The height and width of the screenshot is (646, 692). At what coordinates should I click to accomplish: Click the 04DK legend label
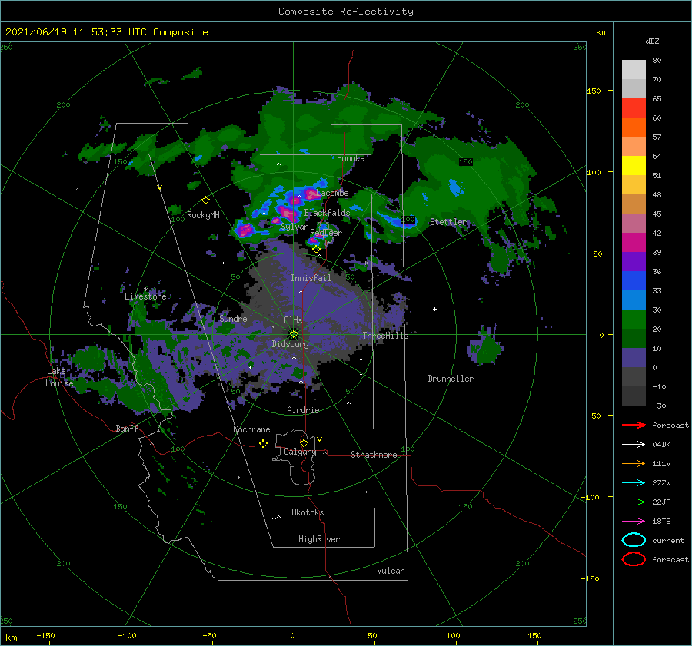tap(661, 445)
